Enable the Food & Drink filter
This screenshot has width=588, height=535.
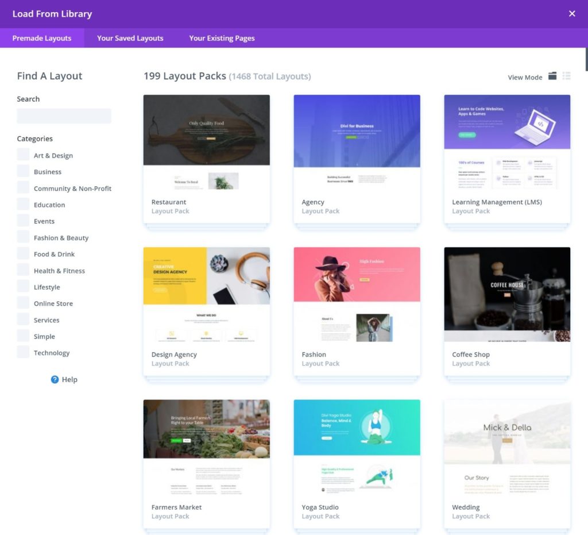click(23, 253)
